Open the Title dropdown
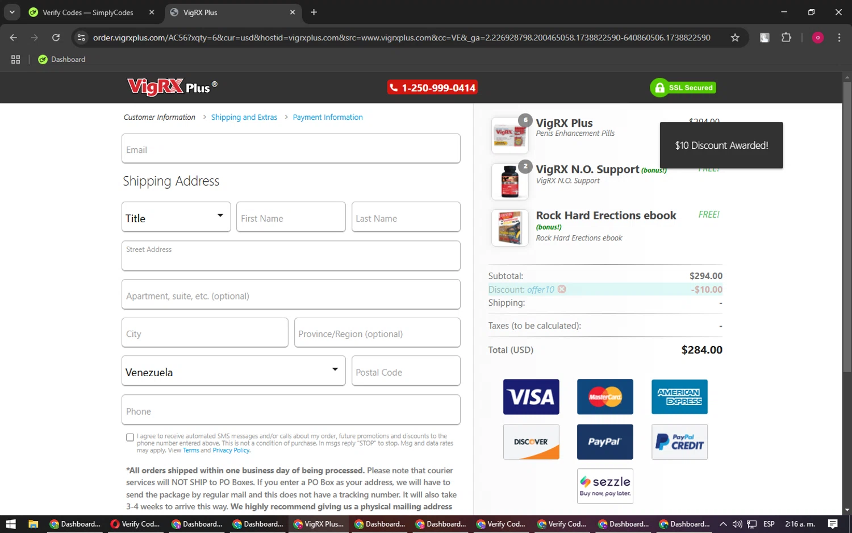 coord(176,216)
